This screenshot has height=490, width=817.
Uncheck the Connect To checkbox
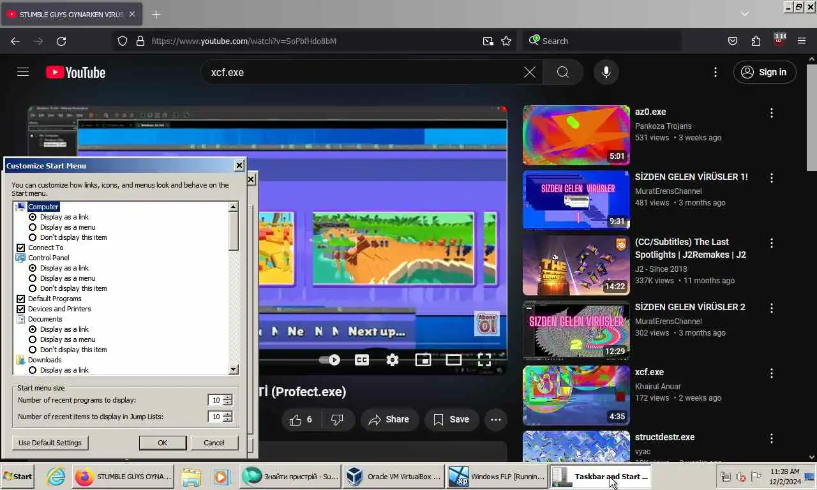coord(20,248)
